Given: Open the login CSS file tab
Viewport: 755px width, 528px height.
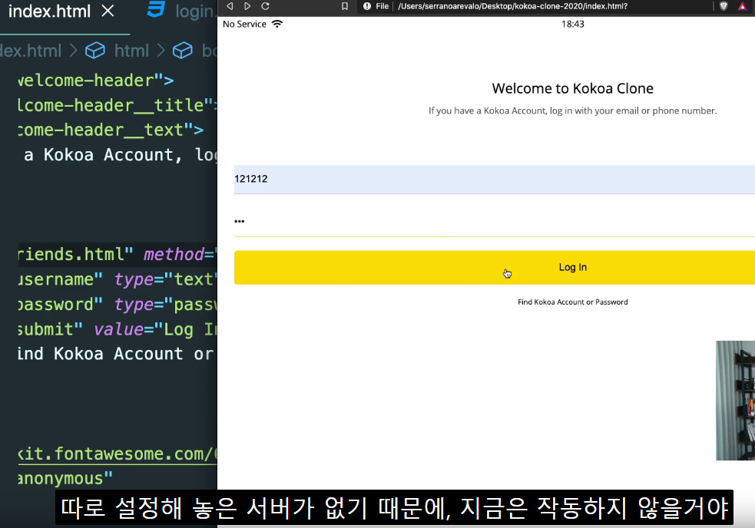Looking at the screenshot, I should pyautogui.click(x=194, y=11).
